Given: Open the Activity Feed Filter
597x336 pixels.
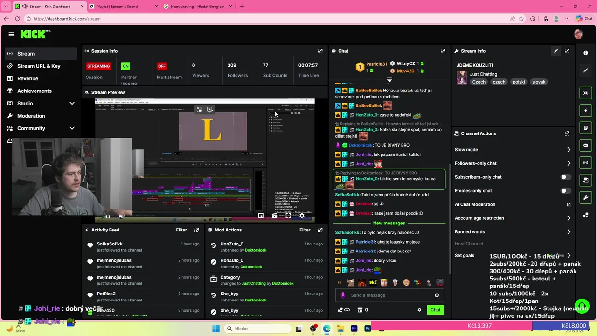Looking at the screenshot, I should point(181,230).
